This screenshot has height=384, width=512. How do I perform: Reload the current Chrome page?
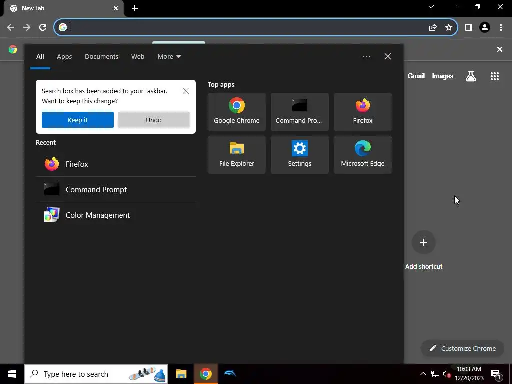(x=43, y=27)
